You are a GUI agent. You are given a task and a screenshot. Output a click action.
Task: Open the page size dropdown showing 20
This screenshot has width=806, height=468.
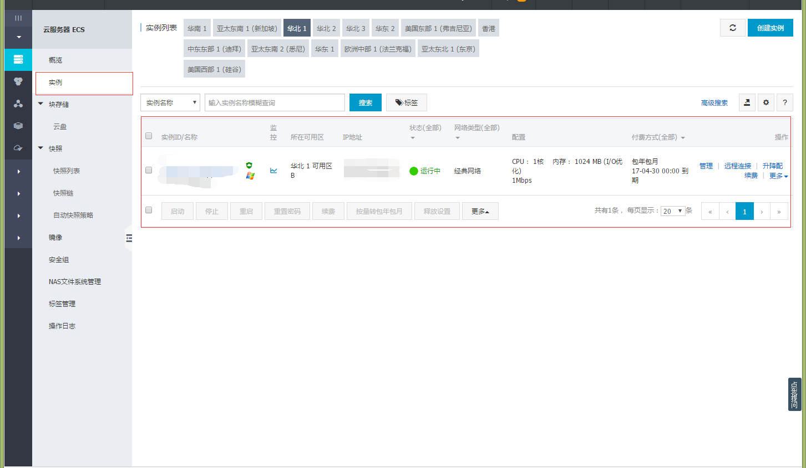click(x=673, y=211)
